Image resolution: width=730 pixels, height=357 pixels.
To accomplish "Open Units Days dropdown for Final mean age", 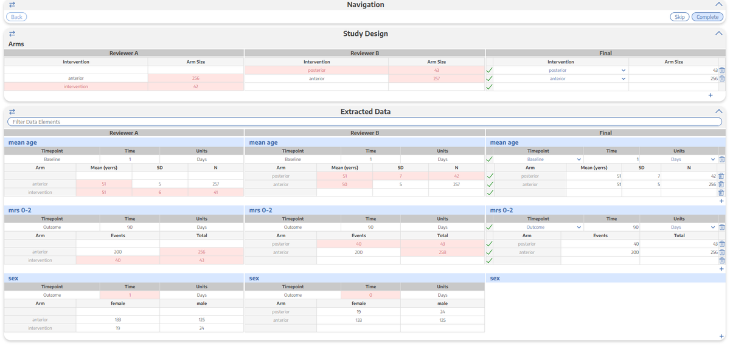I will [679, 159].
